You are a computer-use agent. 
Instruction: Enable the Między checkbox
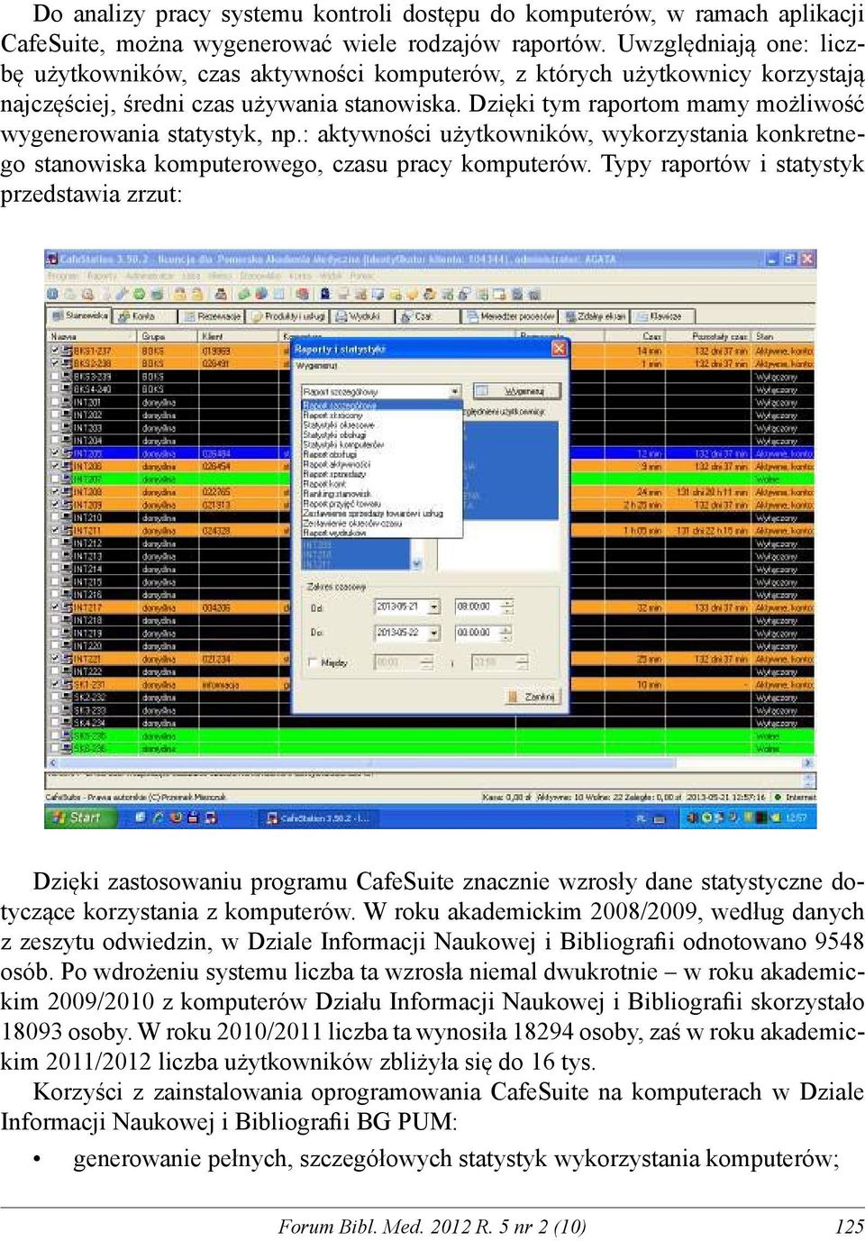(314, 662)
